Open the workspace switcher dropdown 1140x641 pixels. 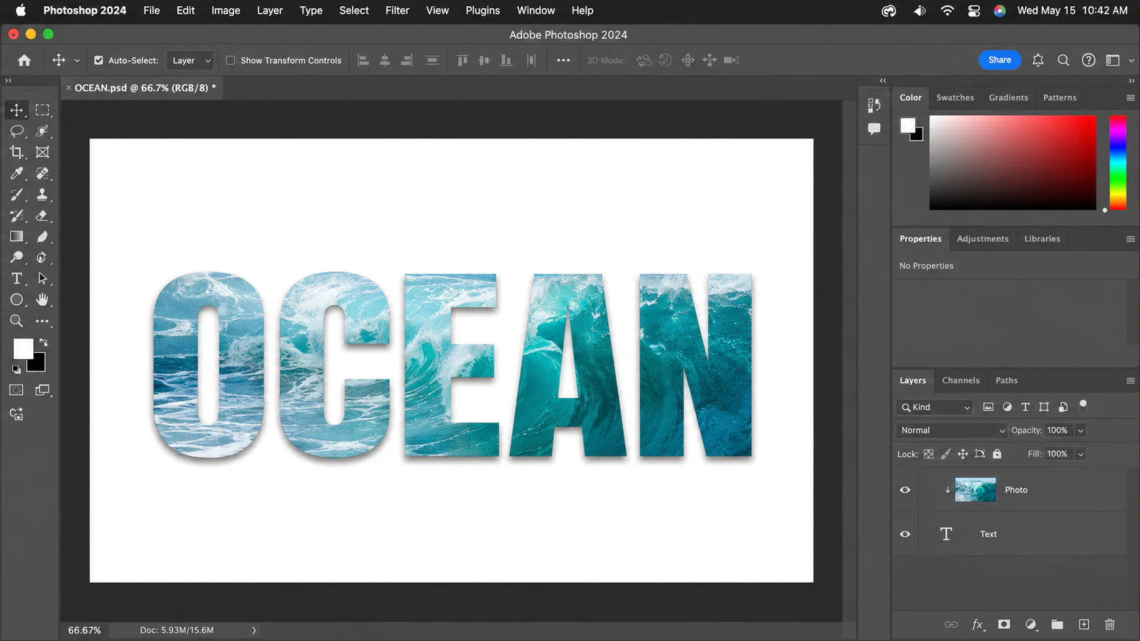click(1117, 60)
